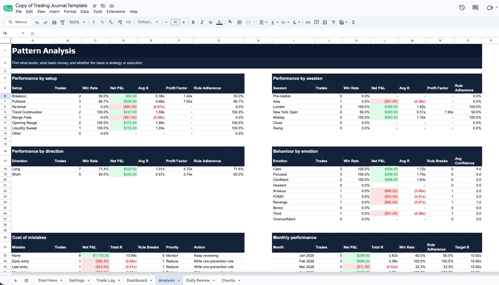
Task: Click the font size field
Action: tap(175, 22)
